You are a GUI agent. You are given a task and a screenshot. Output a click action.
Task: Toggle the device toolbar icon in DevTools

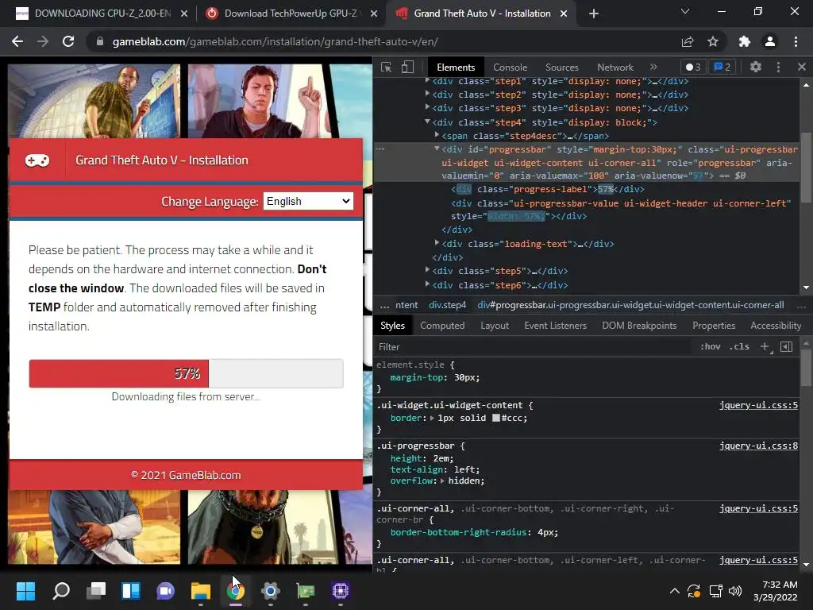pos(407,67)
